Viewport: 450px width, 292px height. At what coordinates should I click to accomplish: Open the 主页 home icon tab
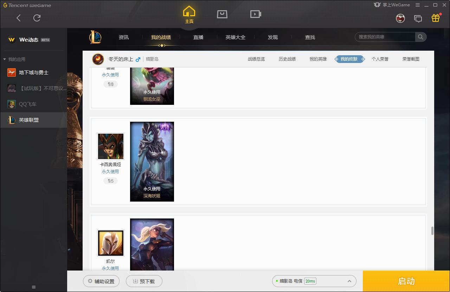pyautogui.click(x=189, y=14)
